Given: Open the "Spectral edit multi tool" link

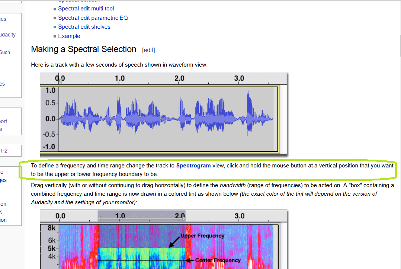Looking at the screenshot, I should pos(86,8).
